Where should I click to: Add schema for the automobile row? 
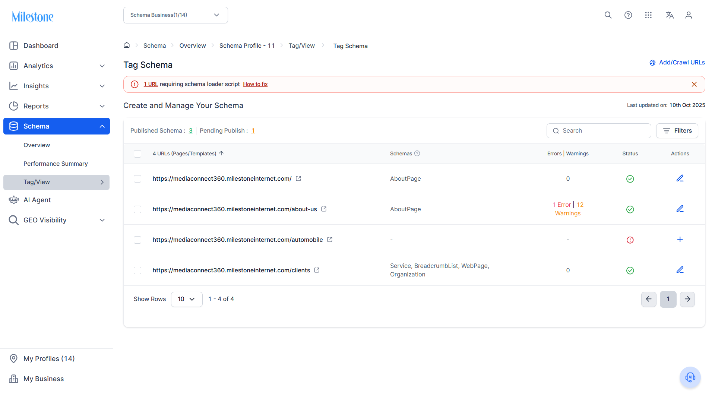680,240
